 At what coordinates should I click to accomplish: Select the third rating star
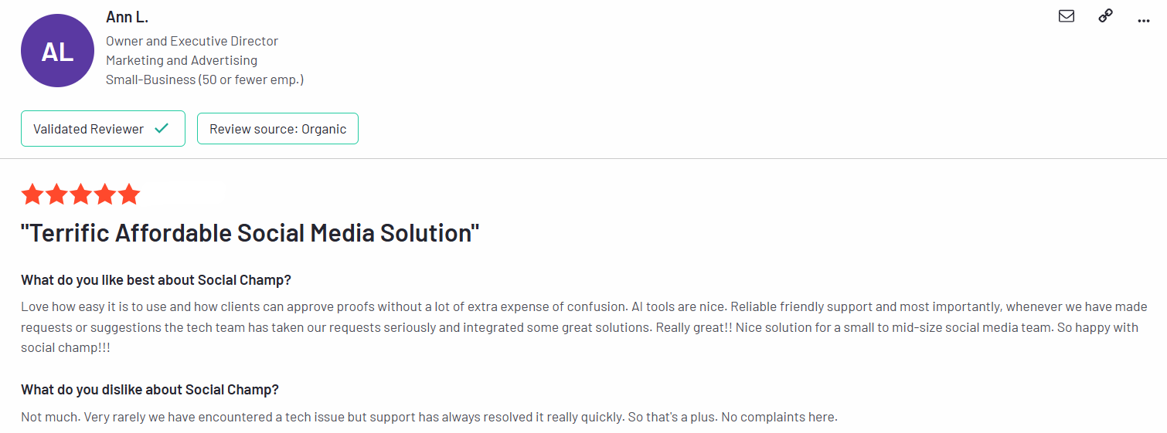(80, 195)
